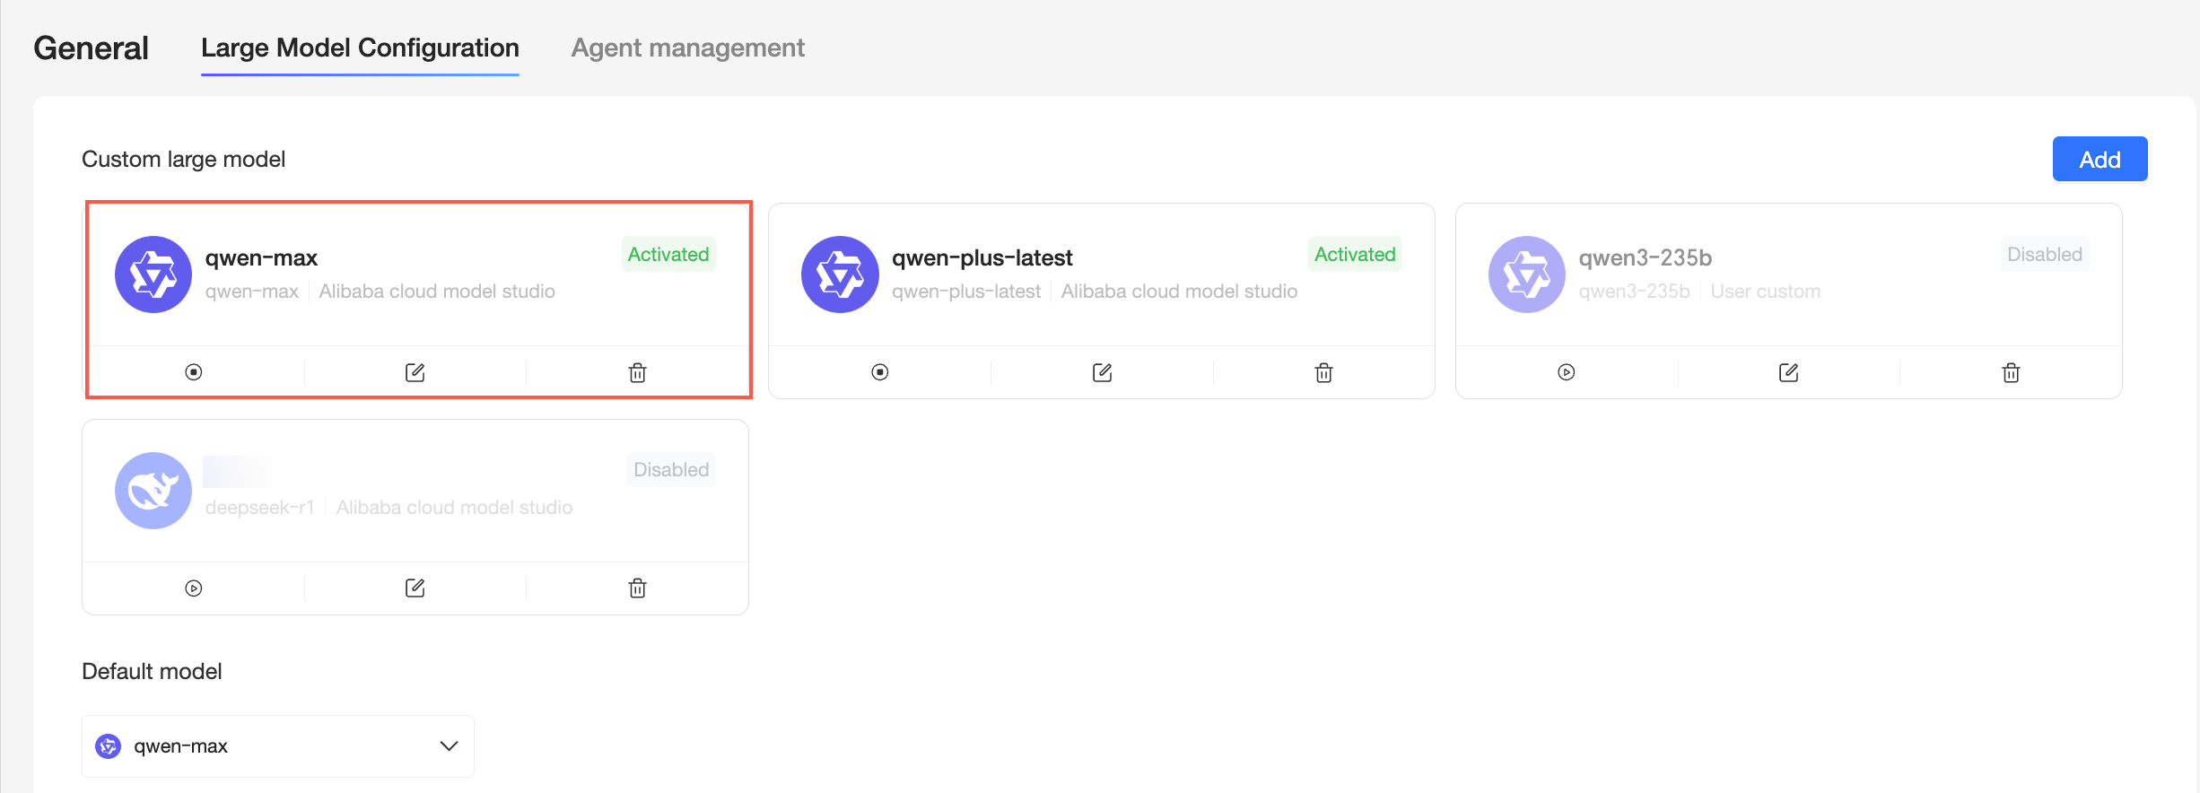Click the Disabled badge on qwen3-235b

coord(2045,255)
